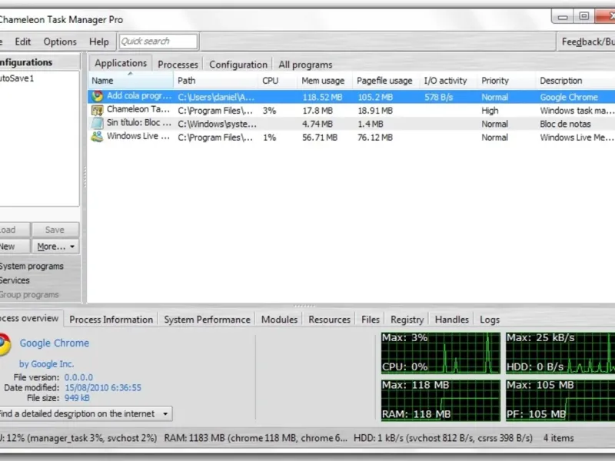Open 'Find a detailed description on the internet' dropdown
Screen dimensions: 615x461
[85, 413]
